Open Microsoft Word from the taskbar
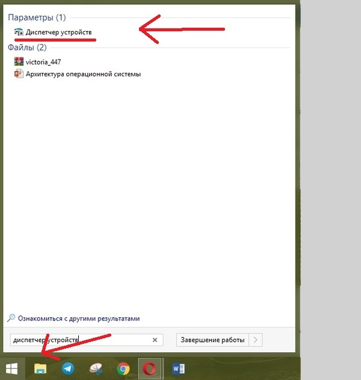The height and width of the screenshot is (380, 361). pyautogui.click(x=179, y=369)
